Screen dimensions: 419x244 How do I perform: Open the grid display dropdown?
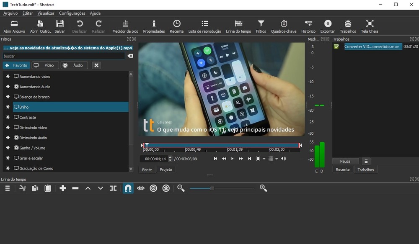(x=276, y=159)
